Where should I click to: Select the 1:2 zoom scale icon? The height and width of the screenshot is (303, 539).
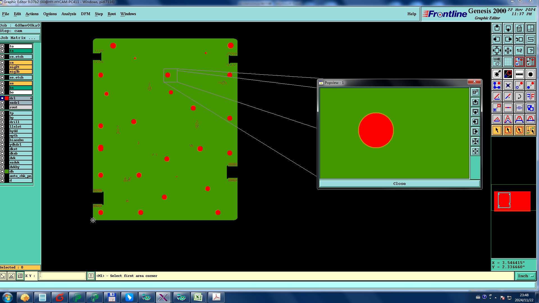coord(519,51)
